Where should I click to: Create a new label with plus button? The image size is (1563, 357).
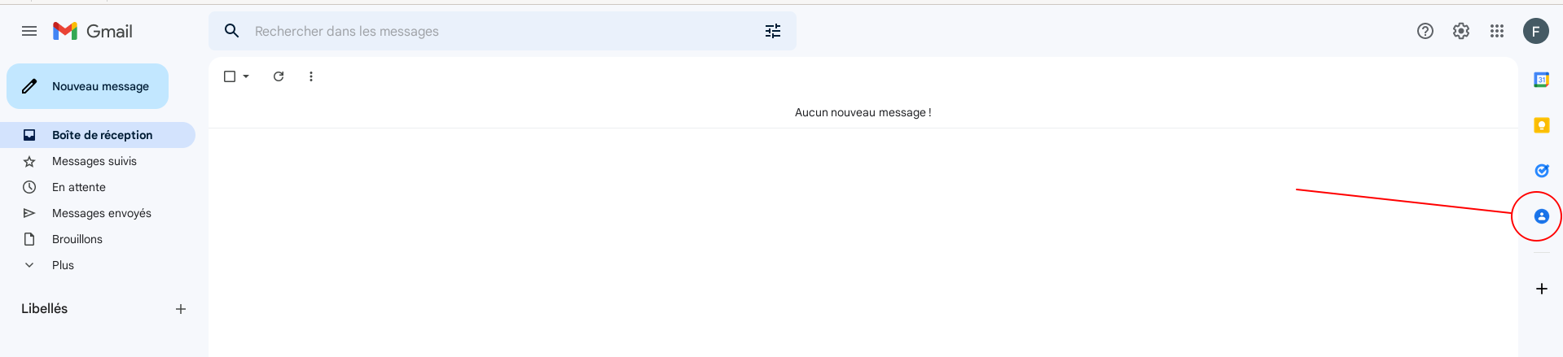pos(181,309)
